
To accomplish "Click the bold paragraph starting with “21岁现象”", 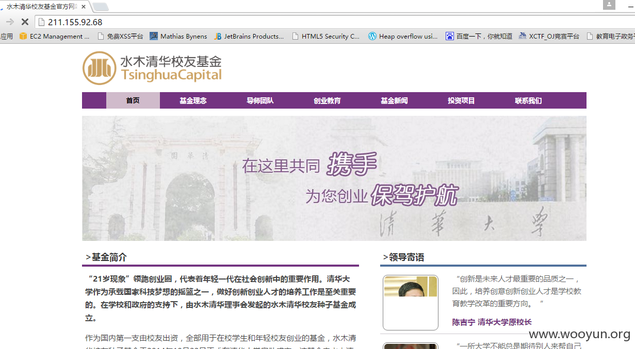I will click(x=221, y=299).
